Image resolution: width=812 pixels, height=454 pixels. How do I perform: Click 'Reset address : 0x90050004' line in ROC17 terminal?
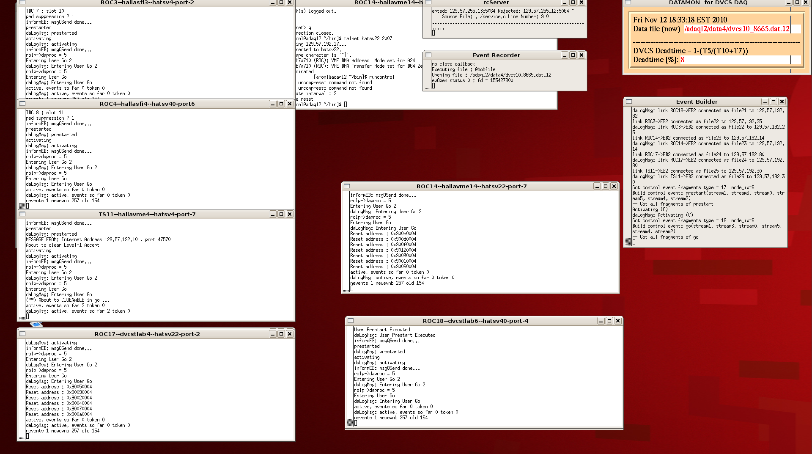tap(59, 387)
